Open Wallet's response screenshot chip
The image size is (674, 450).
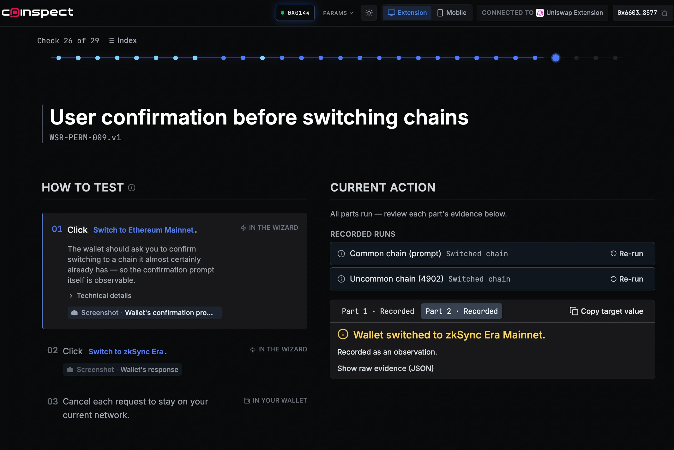click(x=123, y=370)
